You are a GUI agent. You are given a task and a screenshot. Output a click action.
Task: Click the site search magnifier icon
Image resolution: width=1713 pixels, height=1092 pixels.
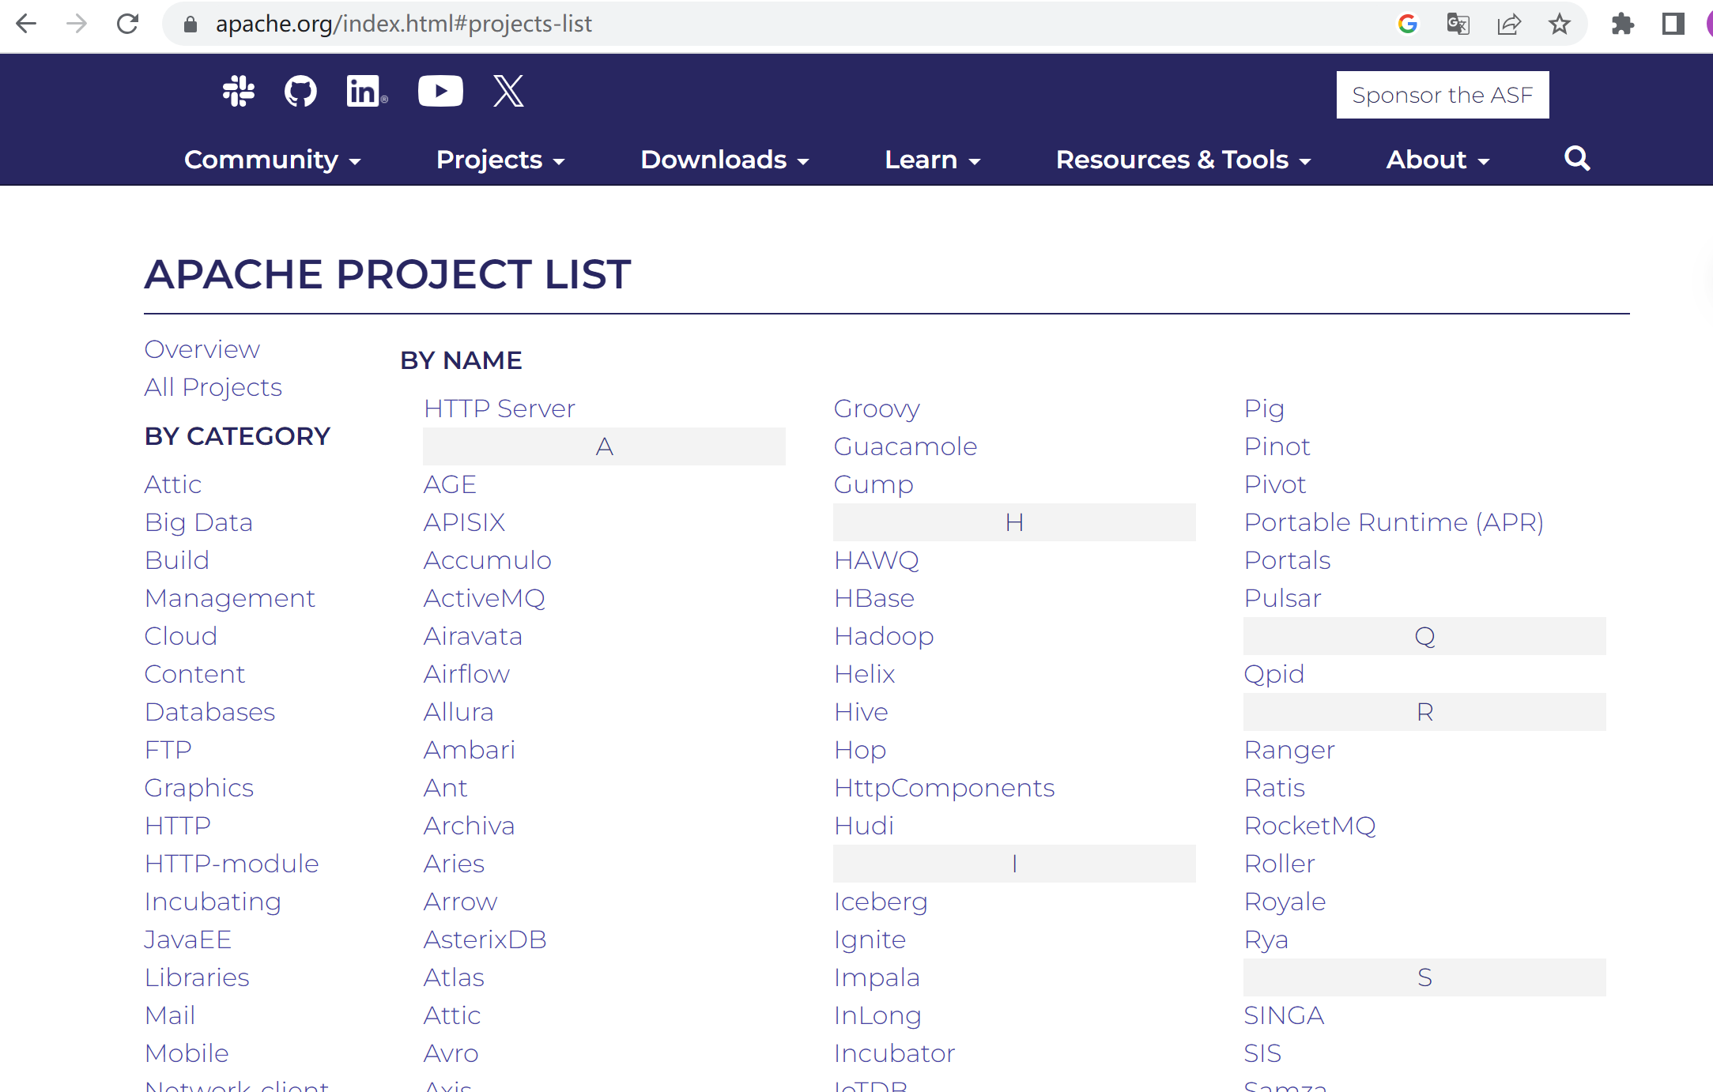1576,159
